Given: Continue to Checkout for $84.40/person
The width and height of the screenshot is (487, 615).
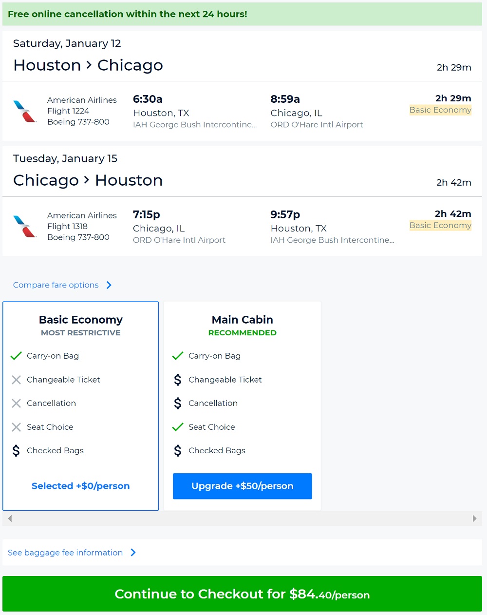Looking at the screenshot, I should [242, 594].
